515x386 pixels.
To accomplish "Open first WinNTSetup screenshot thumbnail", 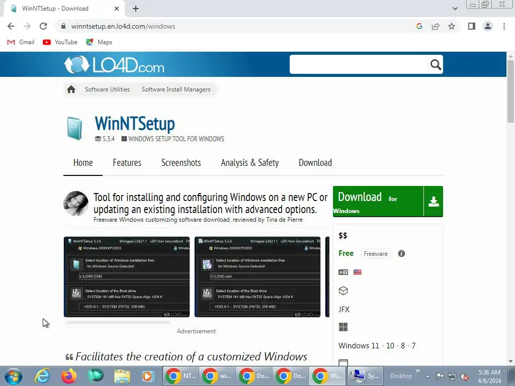I will click(126, 277).
